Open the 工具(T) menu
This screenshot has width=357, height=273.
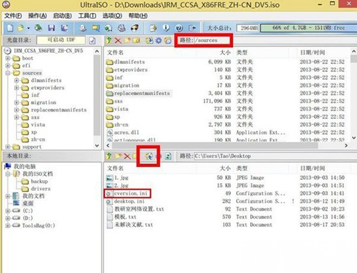click(x=87, y=16)
